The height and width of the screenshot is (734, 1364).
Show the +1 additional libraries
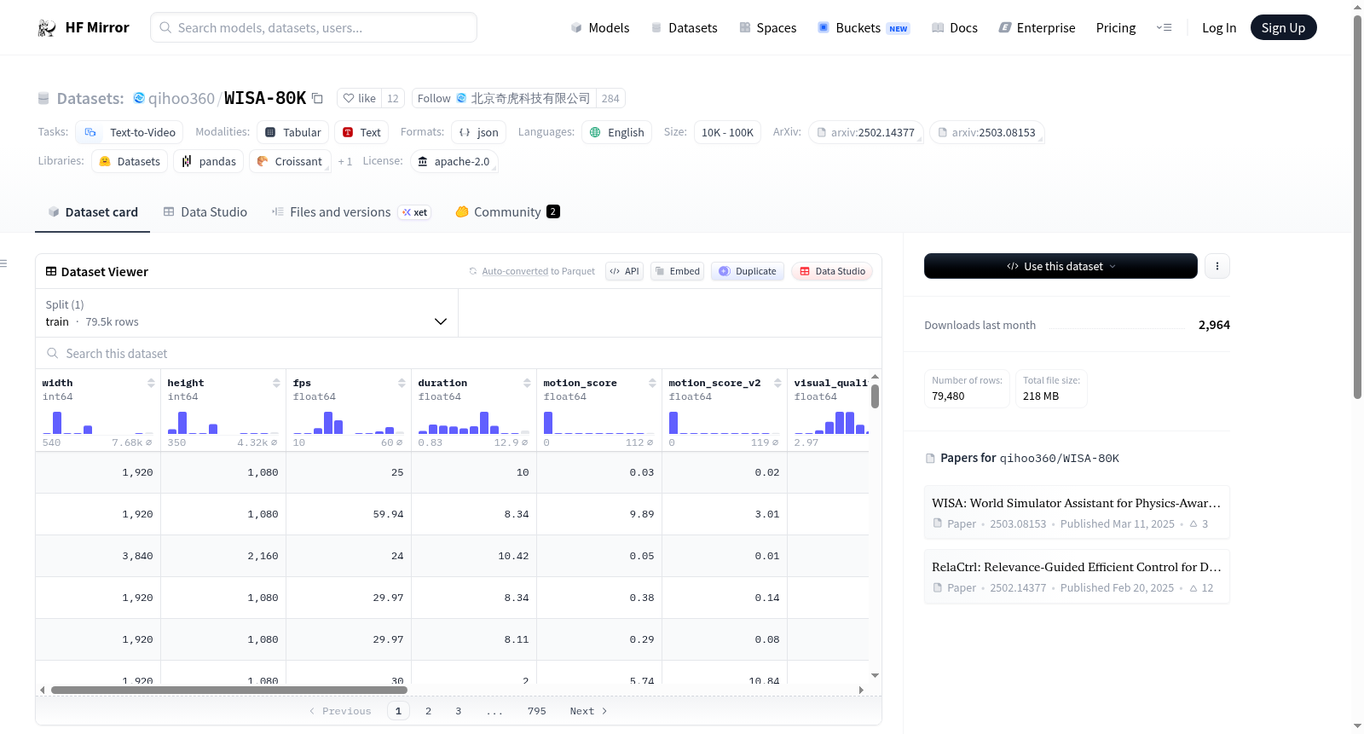(344, 161)
